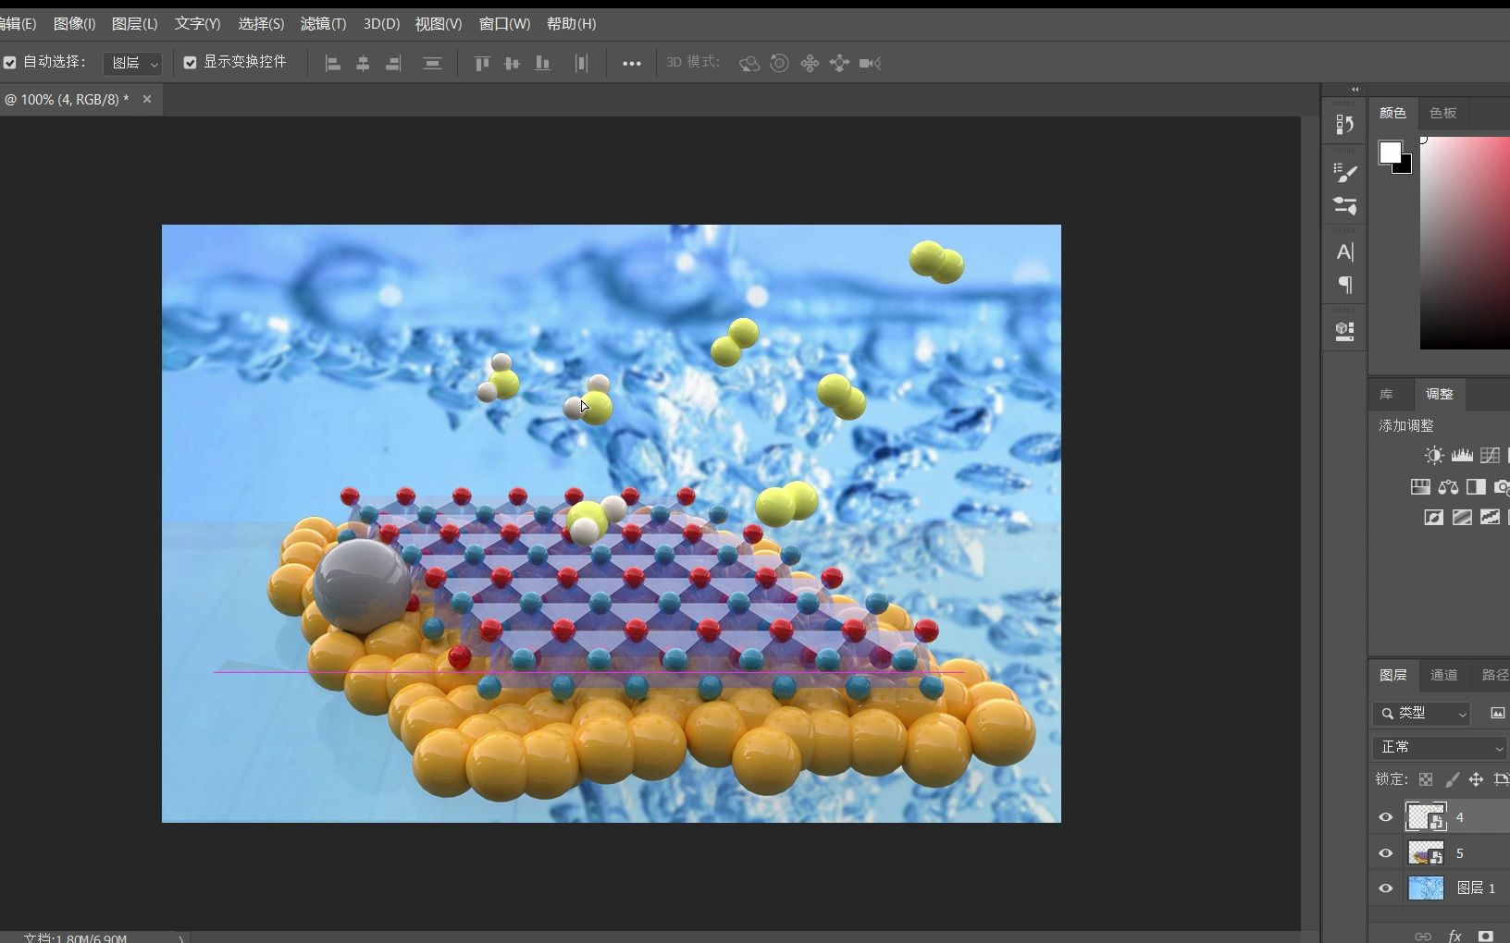
Task: Open the Adjustments sliders dock icon
Action: pyautogui.click(x=1345, y=205)
